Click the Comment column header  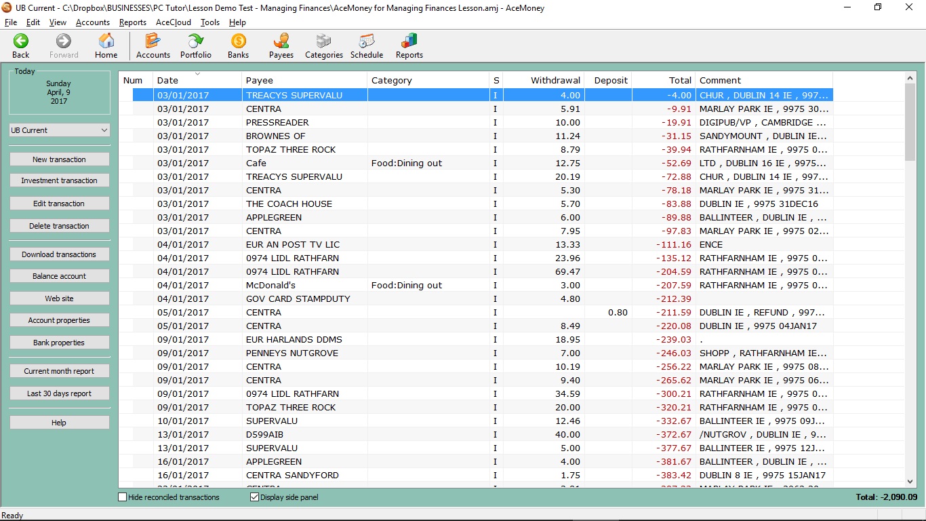[764, 80]
